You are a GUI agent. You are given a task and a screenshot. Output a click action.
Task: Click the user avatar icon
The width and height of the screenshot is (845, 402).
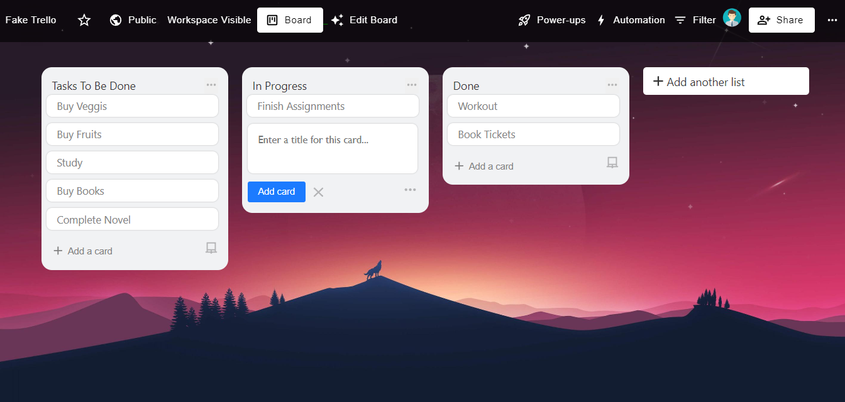731,18
